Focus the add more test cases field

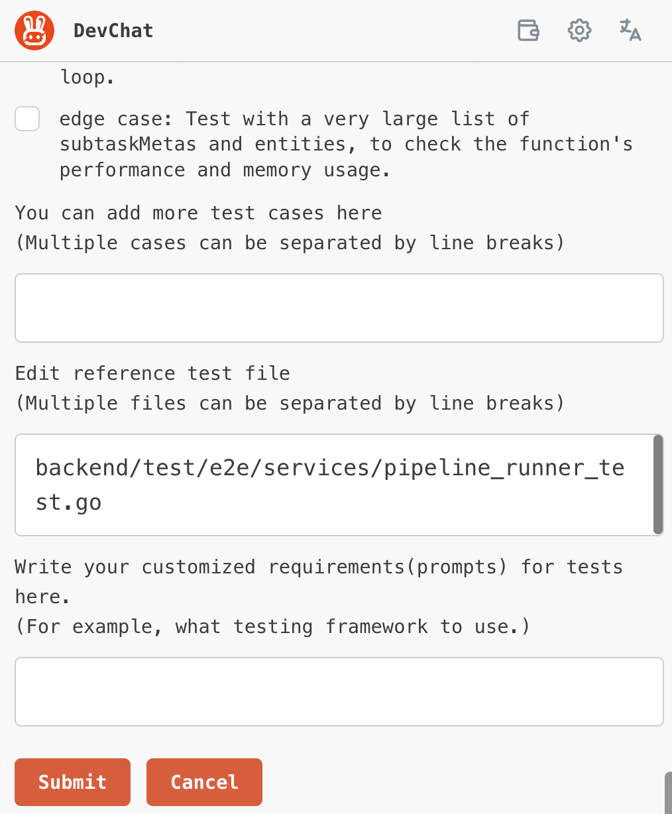click(339, 308)
